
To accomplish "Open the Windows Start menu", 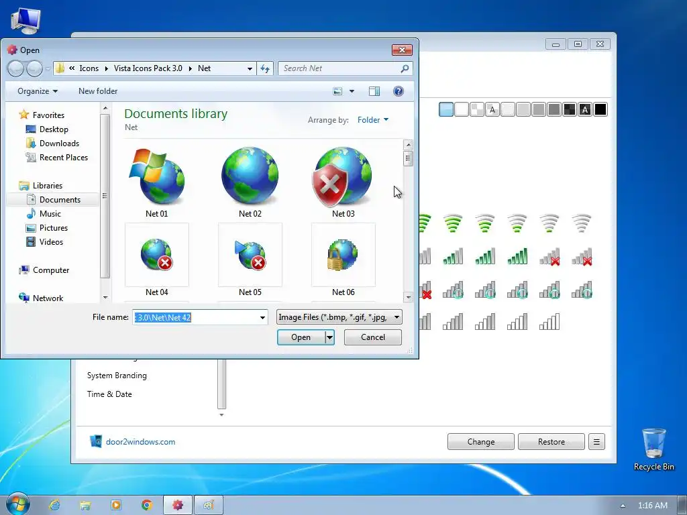I will (17, 504).
